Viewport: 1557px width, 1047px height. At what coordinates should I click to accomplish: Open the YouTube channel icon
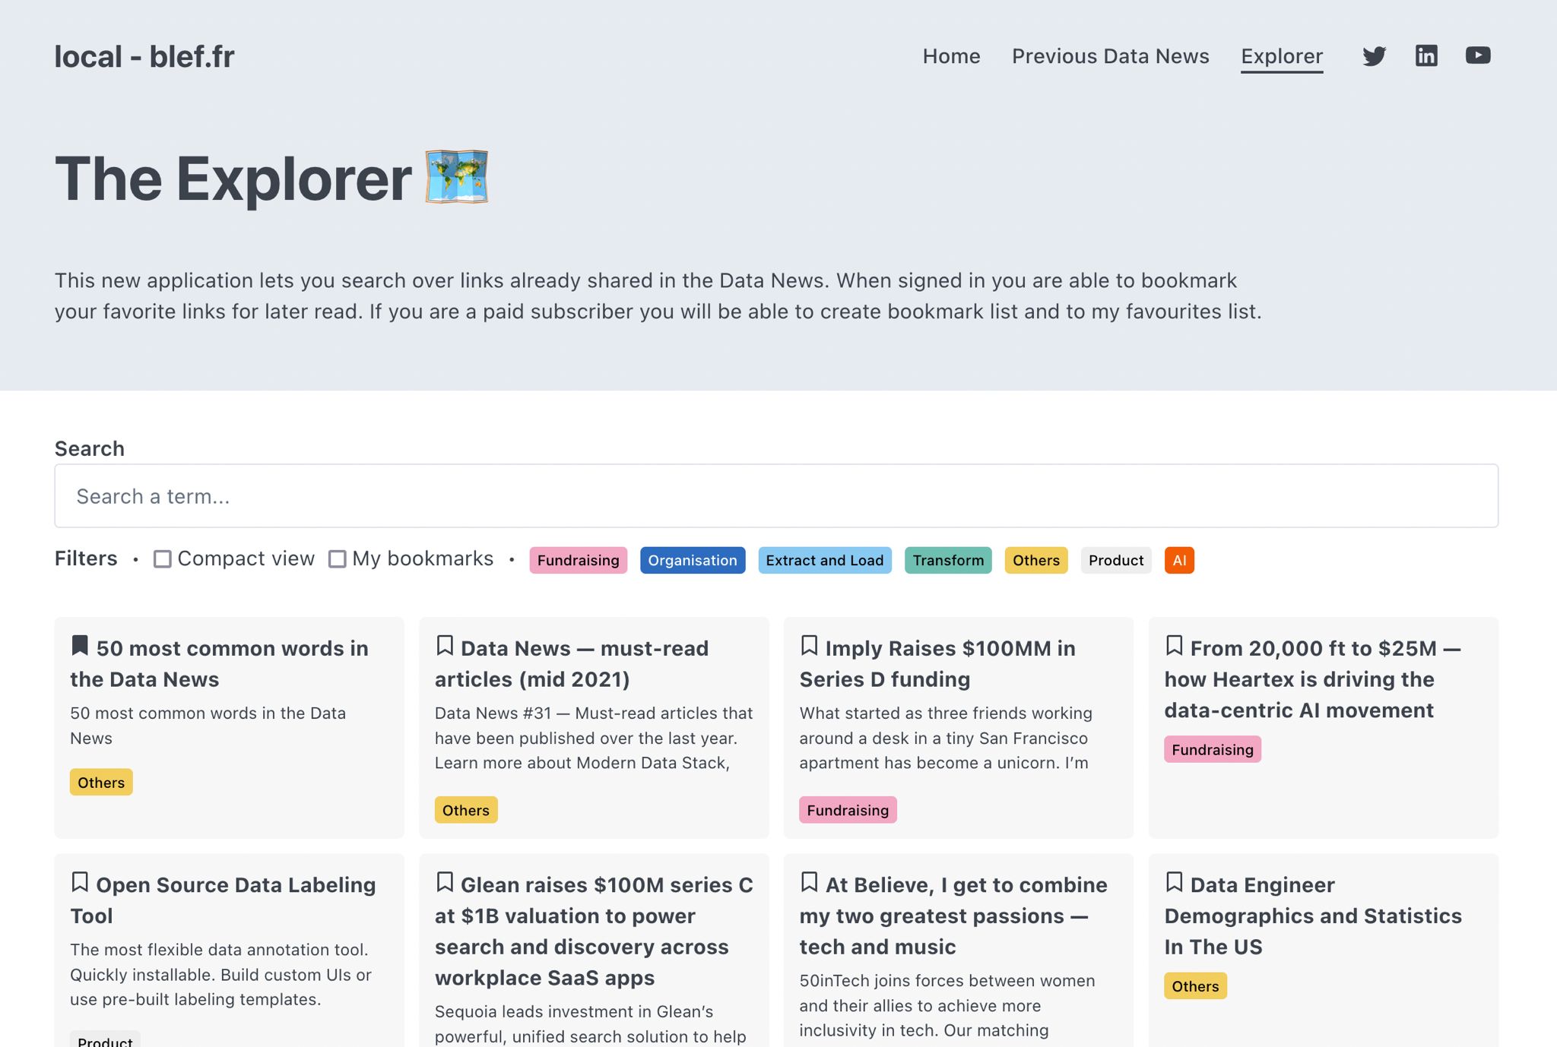tap(1477, 56)
